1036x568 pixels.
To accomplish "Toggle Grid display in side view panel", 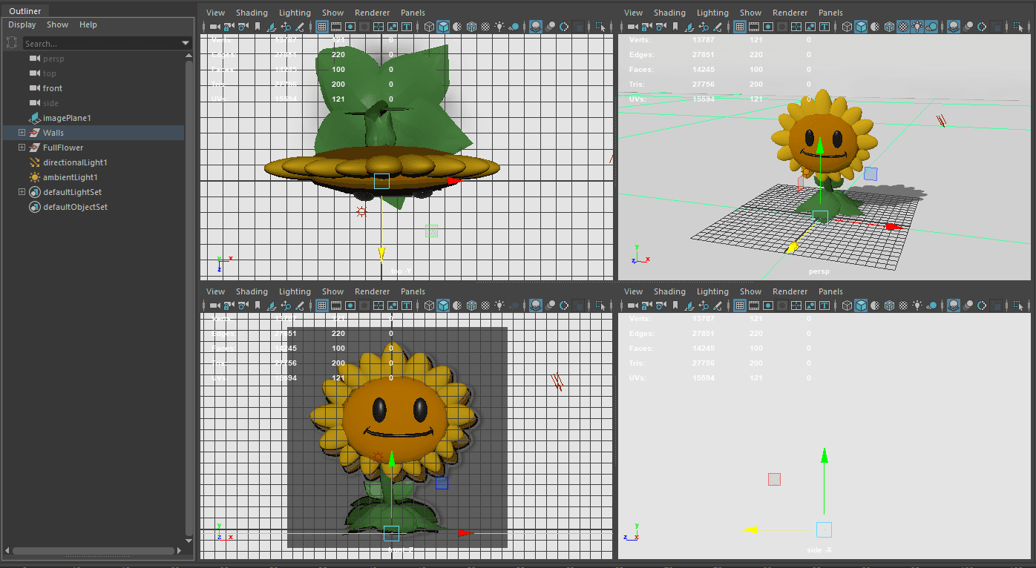I will pos(739,305).
